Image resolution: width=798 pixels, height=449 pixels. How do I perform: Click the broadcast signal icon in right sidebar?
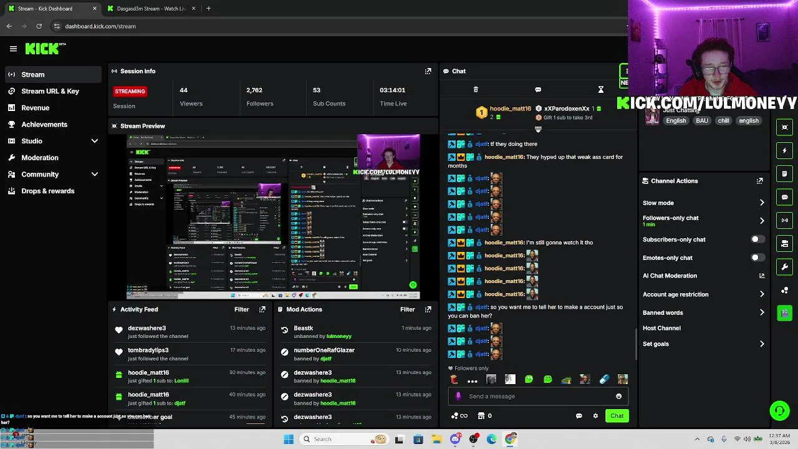point(784,220)
